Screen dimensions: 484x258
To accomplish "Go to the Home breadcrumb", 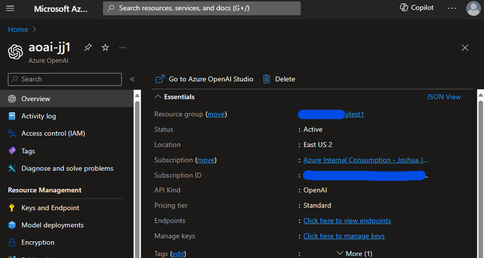I will click(x=18, y=29).
